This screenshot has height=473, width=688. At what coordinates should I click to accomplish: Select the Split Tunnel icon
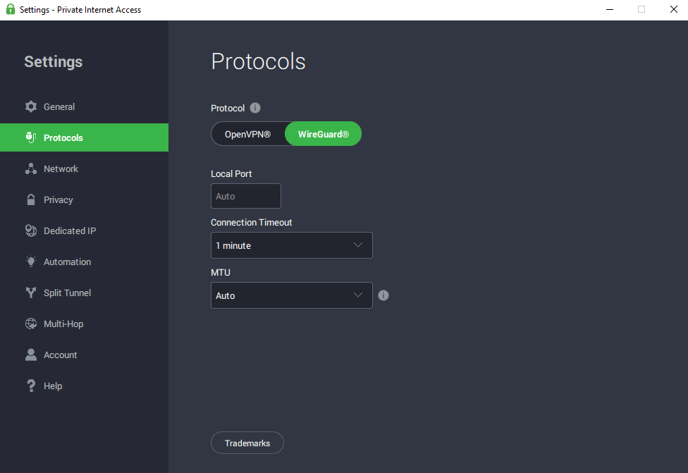pyautogui.click(x=31, y=293)
